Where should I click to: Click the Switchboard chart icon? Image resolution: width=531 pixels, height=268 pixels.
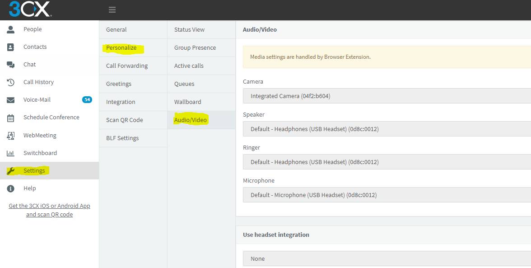click(x=10, y=153)
